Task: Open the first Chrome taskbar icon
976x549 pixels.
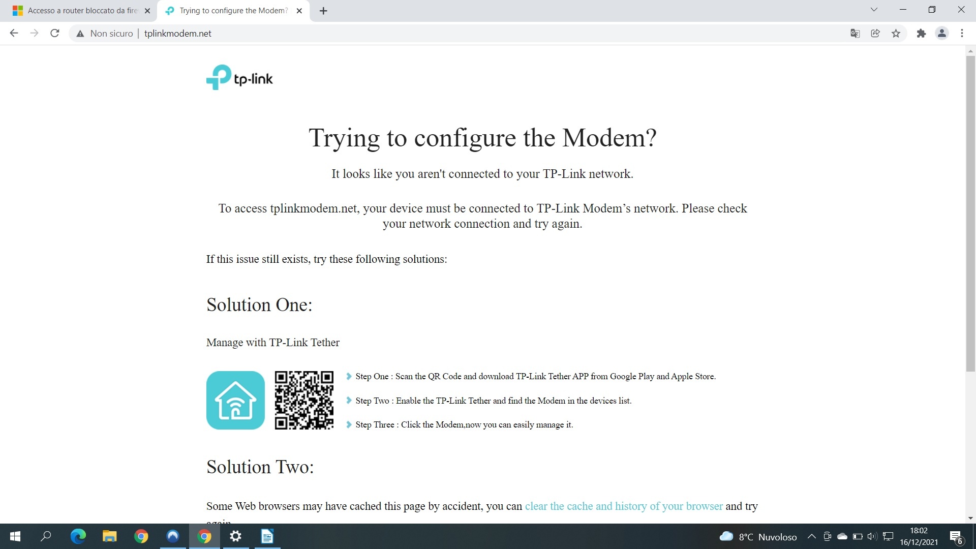Action: (141, 536)
